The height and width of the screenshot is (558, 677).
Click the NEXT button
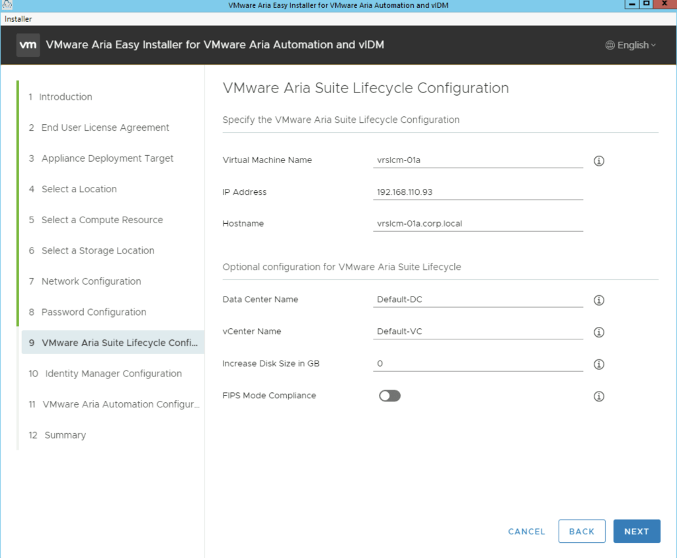point(637,532)
